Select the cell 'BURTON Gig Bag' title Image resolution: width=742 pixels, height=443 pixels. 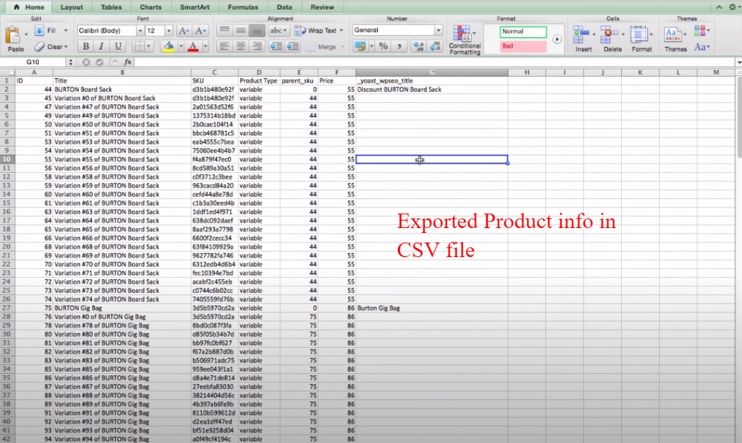click(x=122, y=308)
